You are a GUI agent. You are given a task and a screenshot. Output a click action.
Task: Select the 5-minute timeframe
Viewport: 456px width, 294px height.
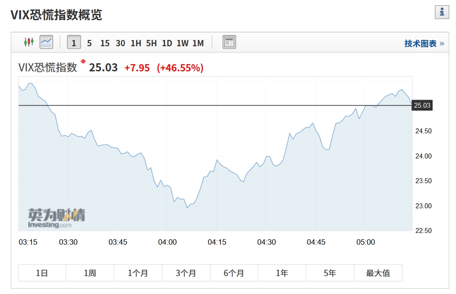pos(89,43)
